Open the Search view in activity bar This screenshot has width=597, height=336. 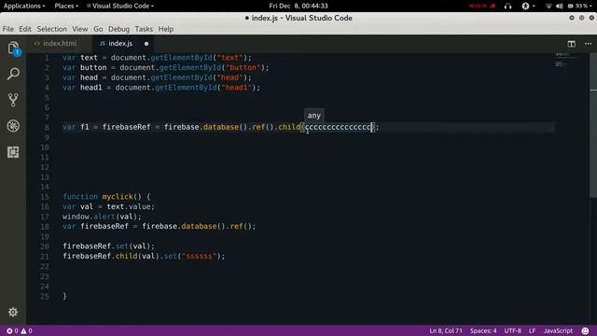(x=13, y=74)
